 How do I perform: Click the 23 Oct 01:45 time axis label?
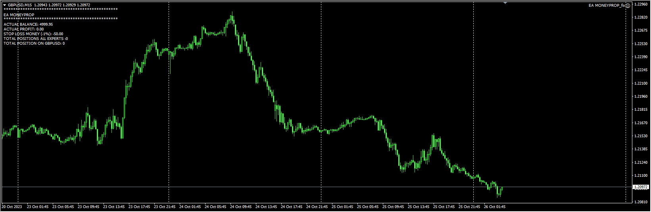click(38, 206)
